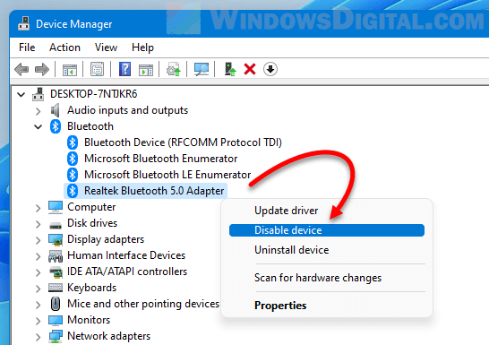Expand the Monitors node

[38, 321]
